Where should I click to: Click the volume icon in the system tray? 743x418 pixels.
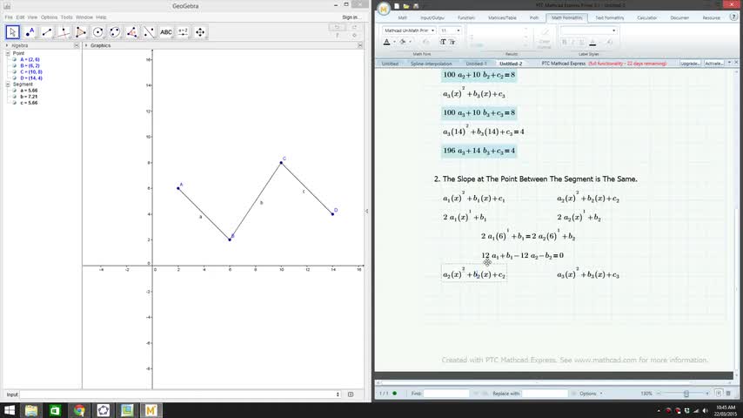click(x=705, y=410)
